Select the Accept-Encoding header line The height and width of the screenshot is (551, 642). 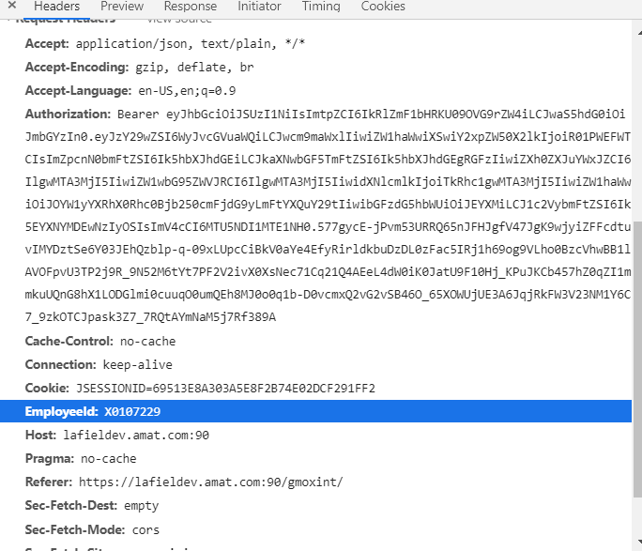[139, 68]
